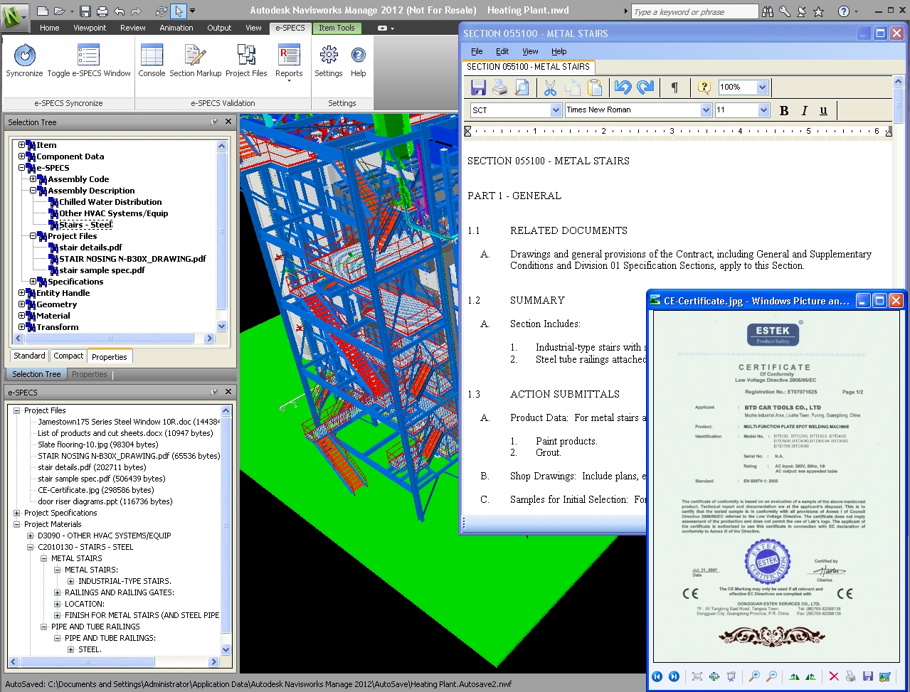Open e-SPECS Settings
The width and height of the screenshot is (910, 692).
329,60
